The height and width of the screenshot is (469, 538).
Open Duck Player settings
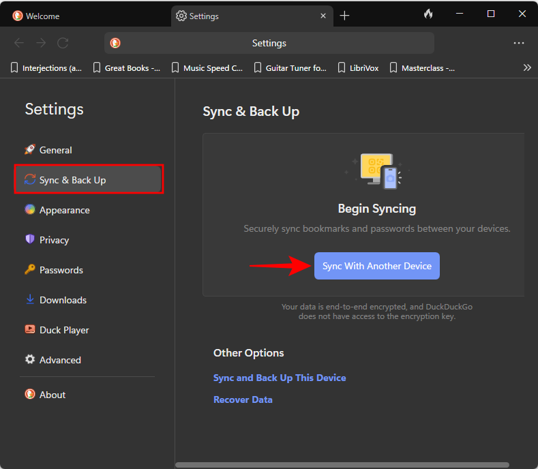click(89, 330)
